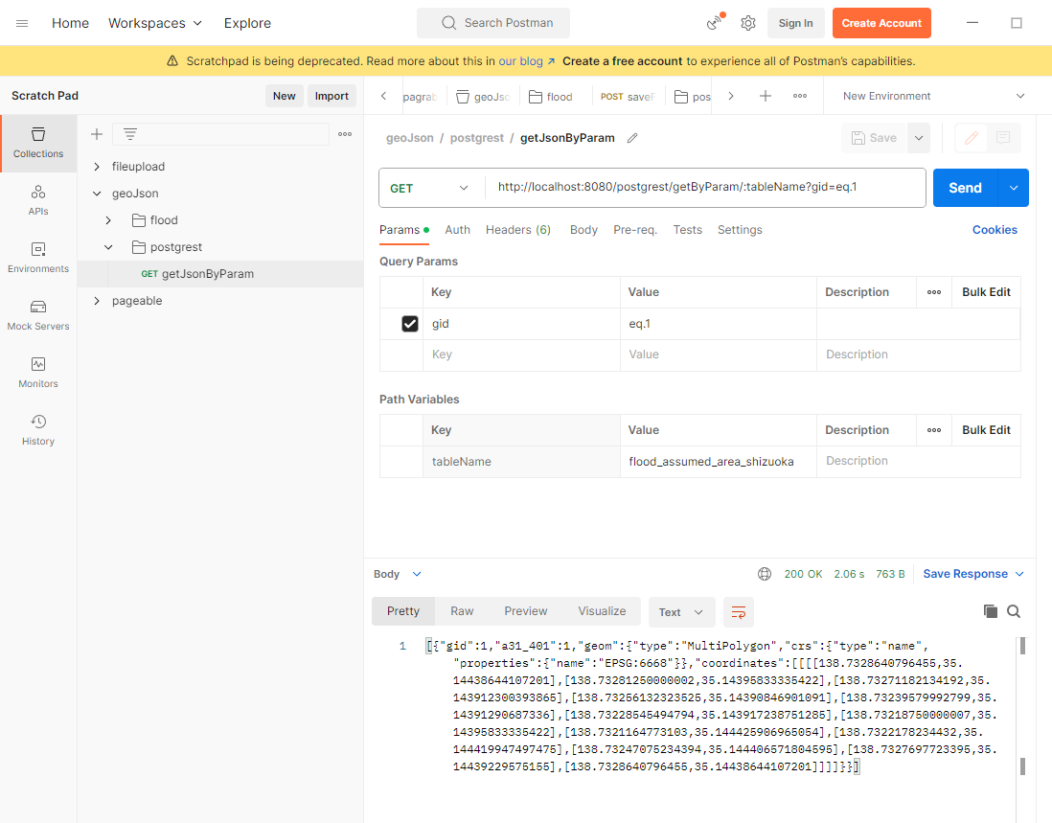Screen dimensions: 1052x823
Task: Send the getJsonByParam request
Action: pyautogui.click(x=964, y=188)
